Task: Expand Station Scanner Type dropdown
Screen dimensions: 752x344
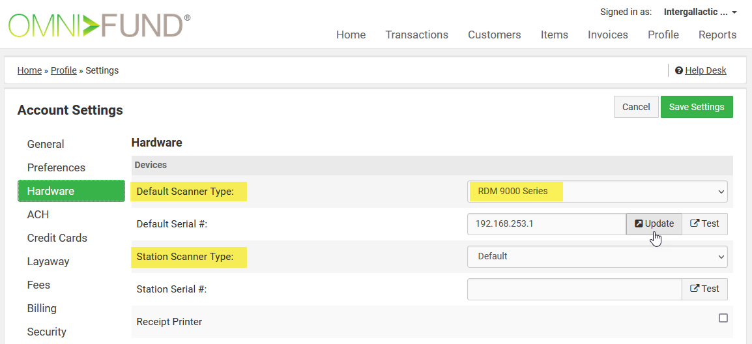Action: tap(597, 257)
